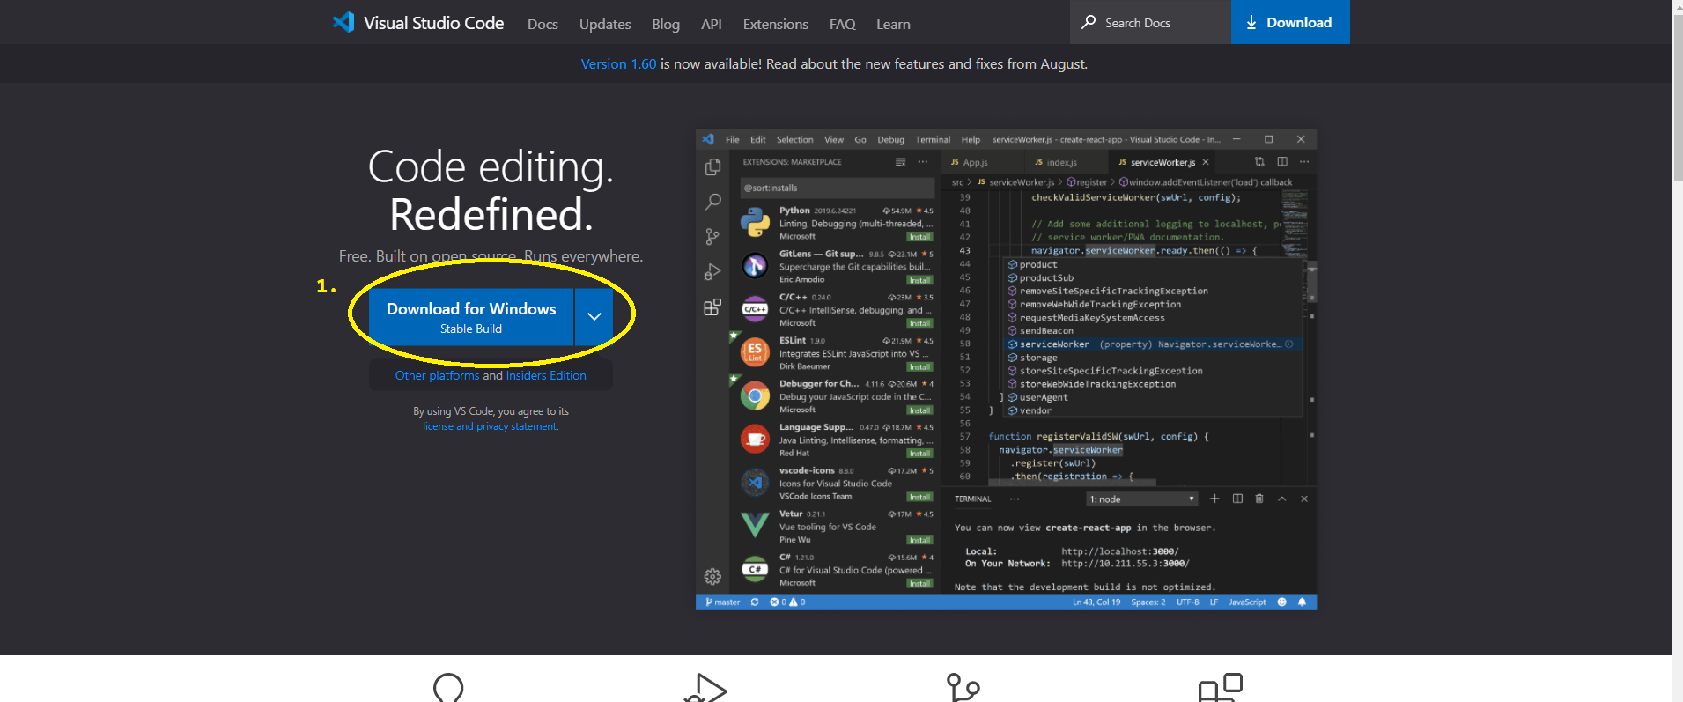Click the feedback smiley status bar icon
The height and width of the screenshot is (702, 1683).
pos(1282,602)
